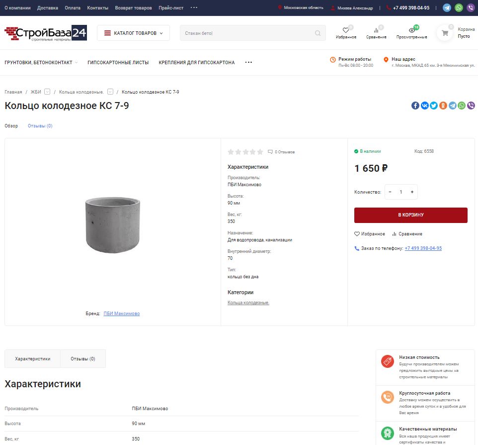Viewport: 478px width, 445px height.
Task: Click the quantity value field
Action: coord(401,192)
